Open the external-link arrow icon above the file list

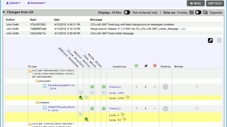coord(210,41)
